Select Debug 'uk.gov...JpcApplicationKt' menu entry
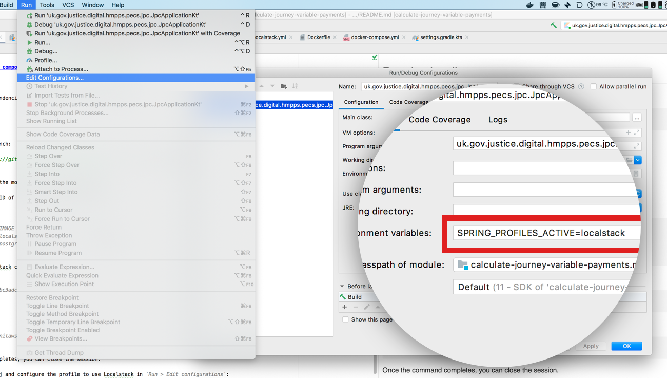This screenshot has width=667, height=378. coord(136,24)
